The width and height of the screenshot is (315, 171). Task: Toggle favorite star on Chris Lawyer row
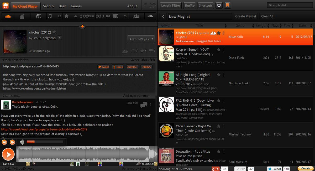(x=219, y=126)
